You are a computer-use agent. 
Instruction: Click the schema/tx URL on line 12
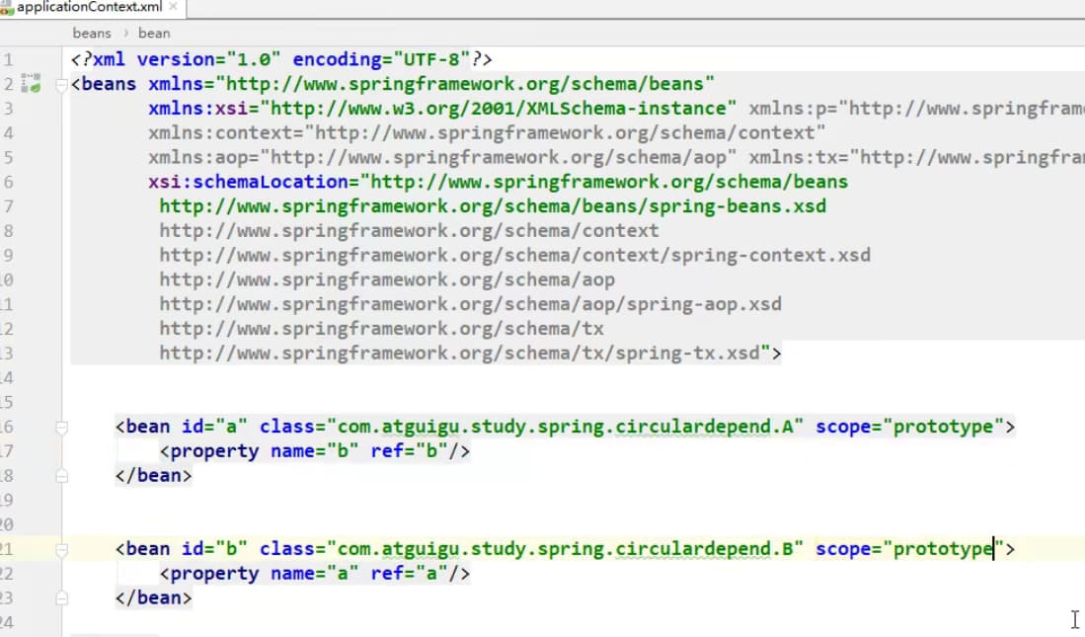point(381,329)
